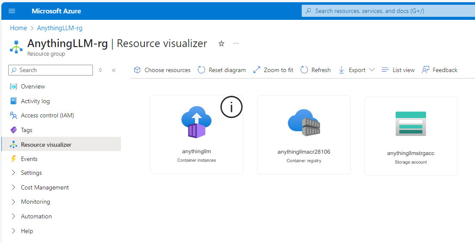Click the Events lightning bolt icon
Screen dimensions: 475x243
pyautogui.click(x=13, y=159)
